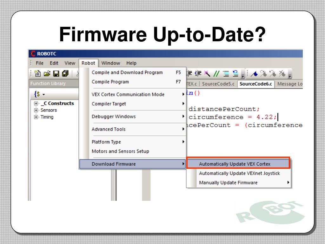
Task: Click the Save All stacked disks icon
Action: pyautogui.click(x=65, y=73)
